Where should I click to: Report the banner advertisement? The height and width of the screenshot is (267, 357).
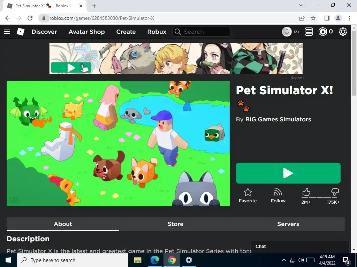(x=296, y=78)
